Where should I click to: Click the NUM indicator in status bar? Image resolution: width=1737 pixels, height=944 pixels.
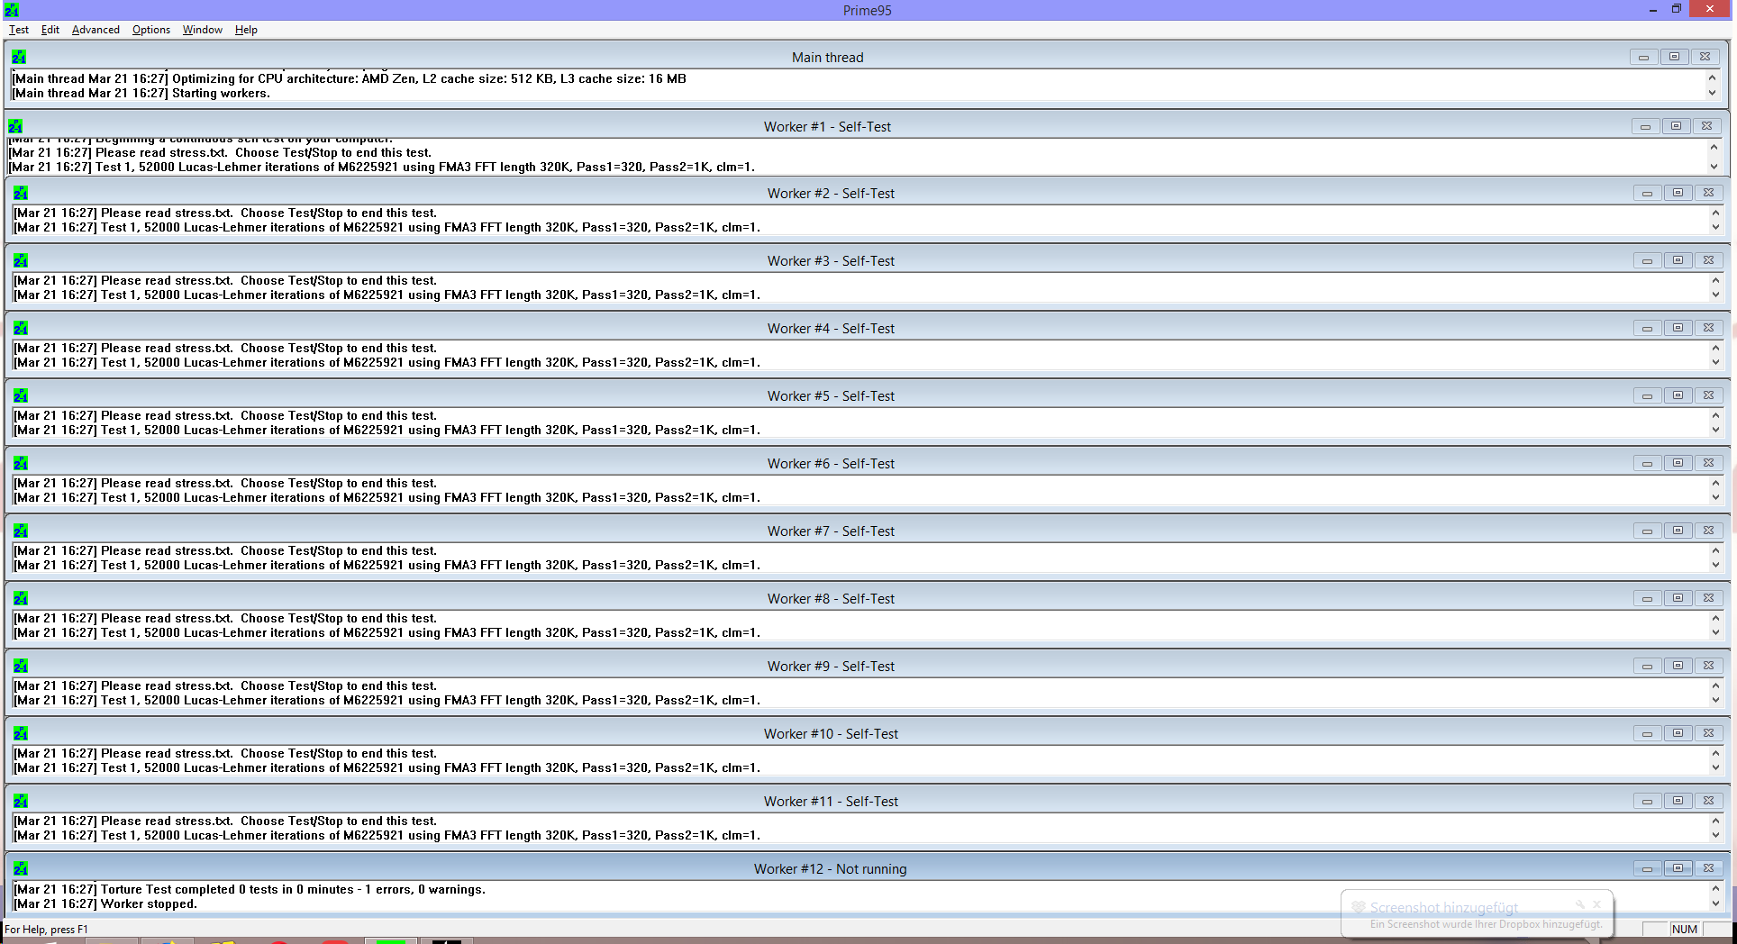[x=1684, y=929]
